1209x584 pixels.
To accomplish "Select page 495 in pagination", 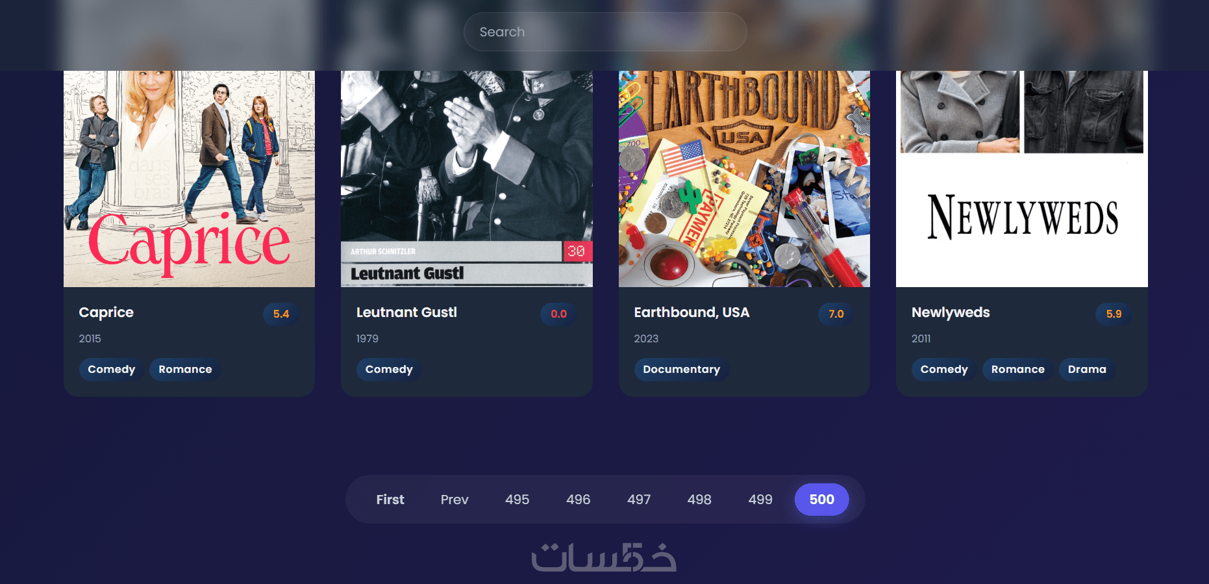I will (x=517, y=500).
